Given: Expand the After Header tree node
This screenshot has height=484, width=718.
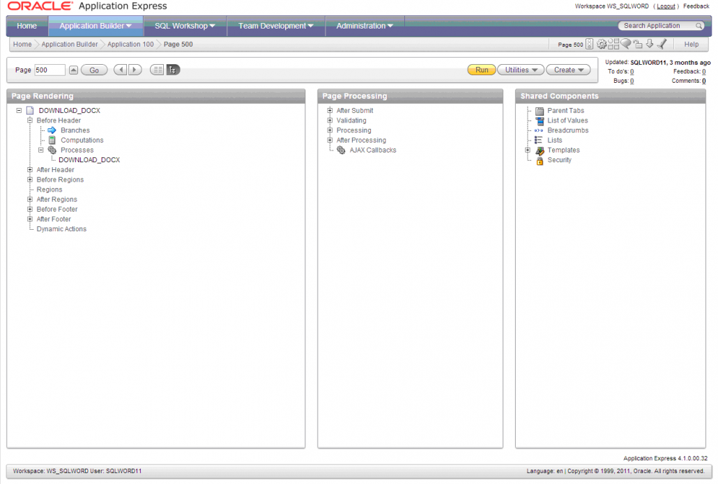Looking at the screenshot, I should pos(29,169).
